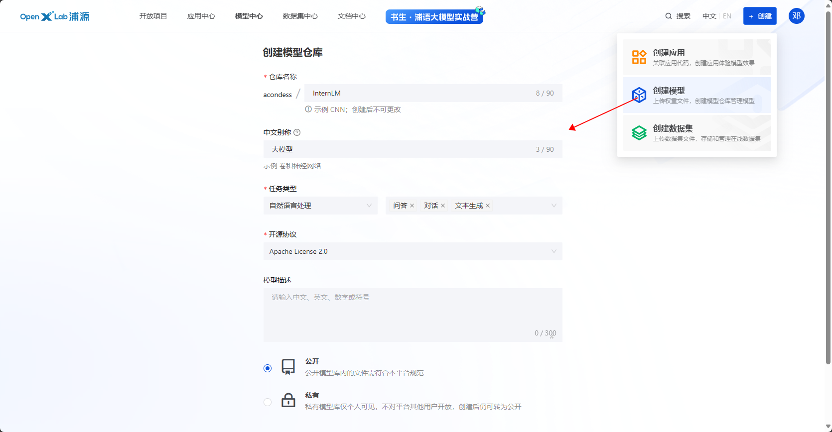
Task: Select the 私有 radio button
Action: 268,402
